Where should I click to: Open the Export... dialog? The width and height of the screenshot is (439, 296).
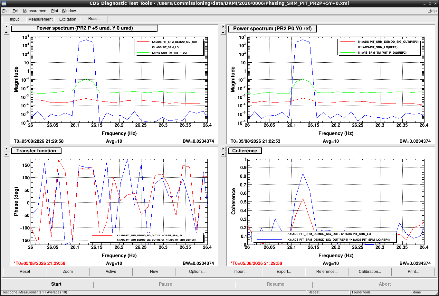[x=284, y=272]
